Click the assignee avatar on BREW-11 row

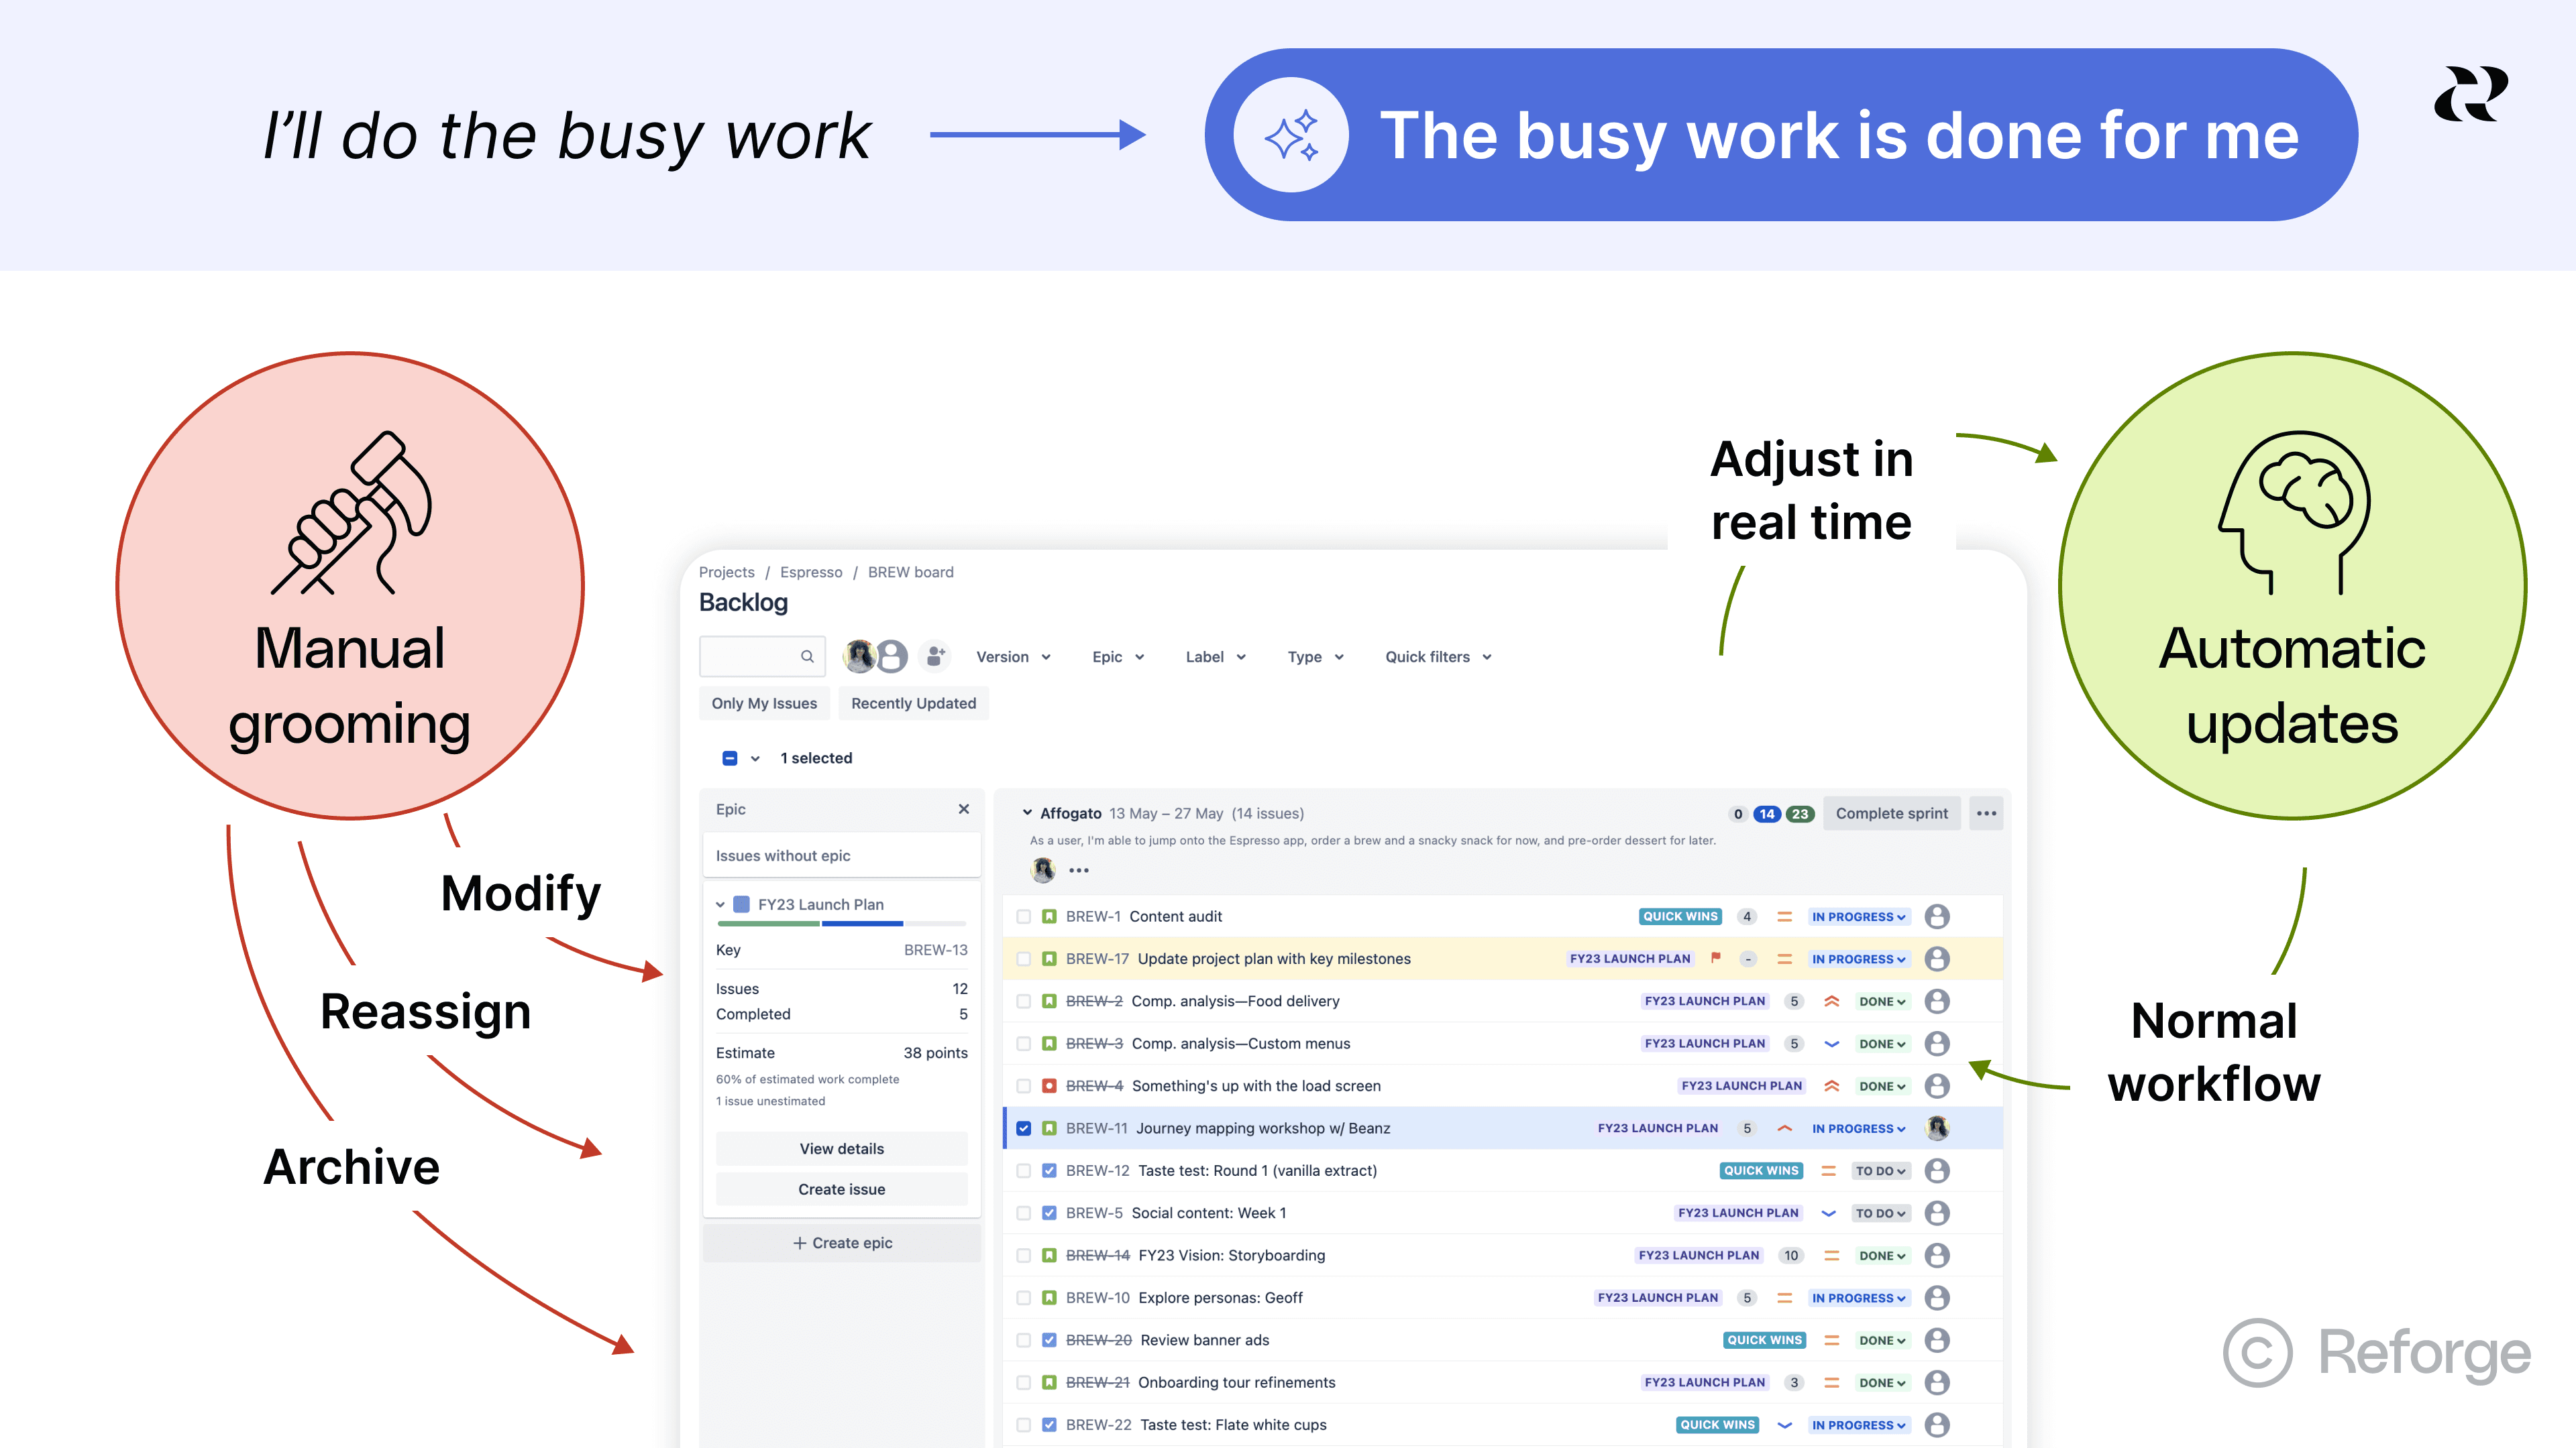[1937, 1128]
